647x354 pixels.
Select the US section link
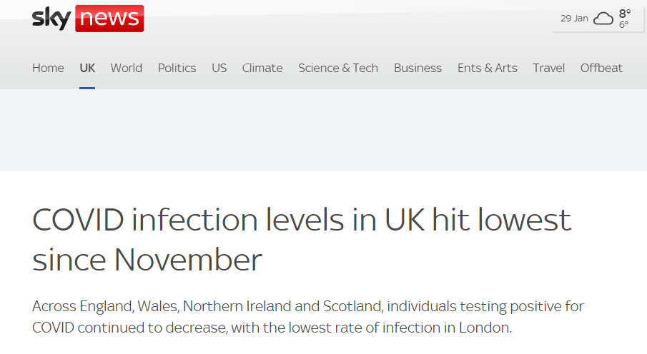(219, 68)
